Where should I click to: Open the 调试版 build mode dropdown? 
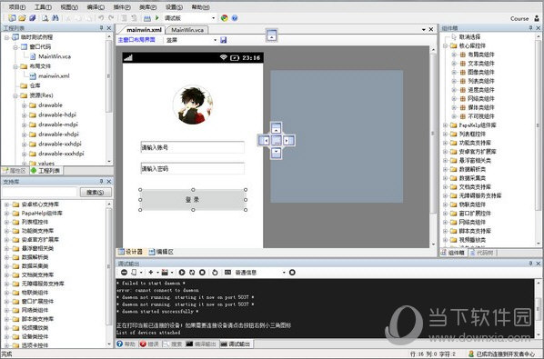click(214, 18)
